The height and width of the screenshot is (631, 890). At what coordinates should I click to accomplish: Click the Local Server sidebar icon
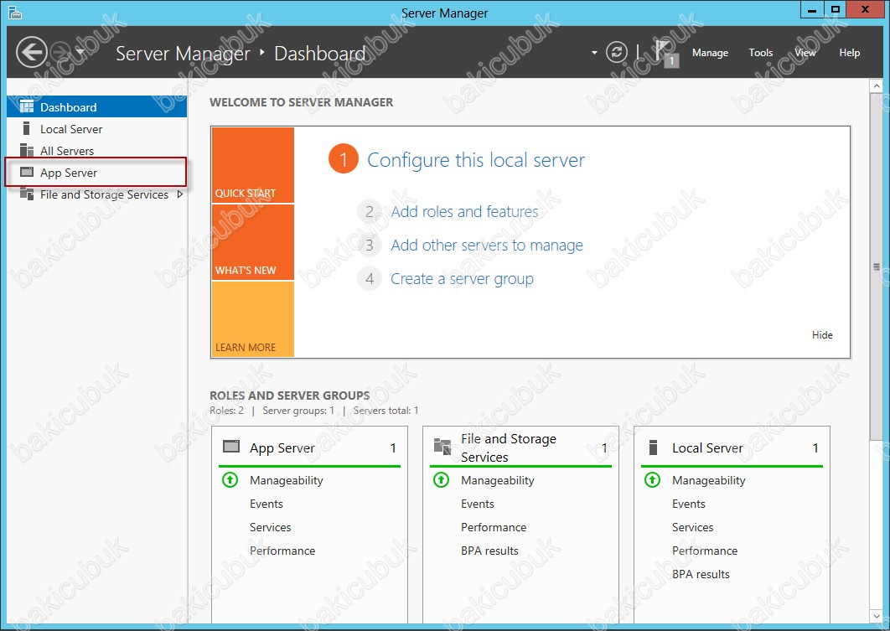(x=26, y=129)
